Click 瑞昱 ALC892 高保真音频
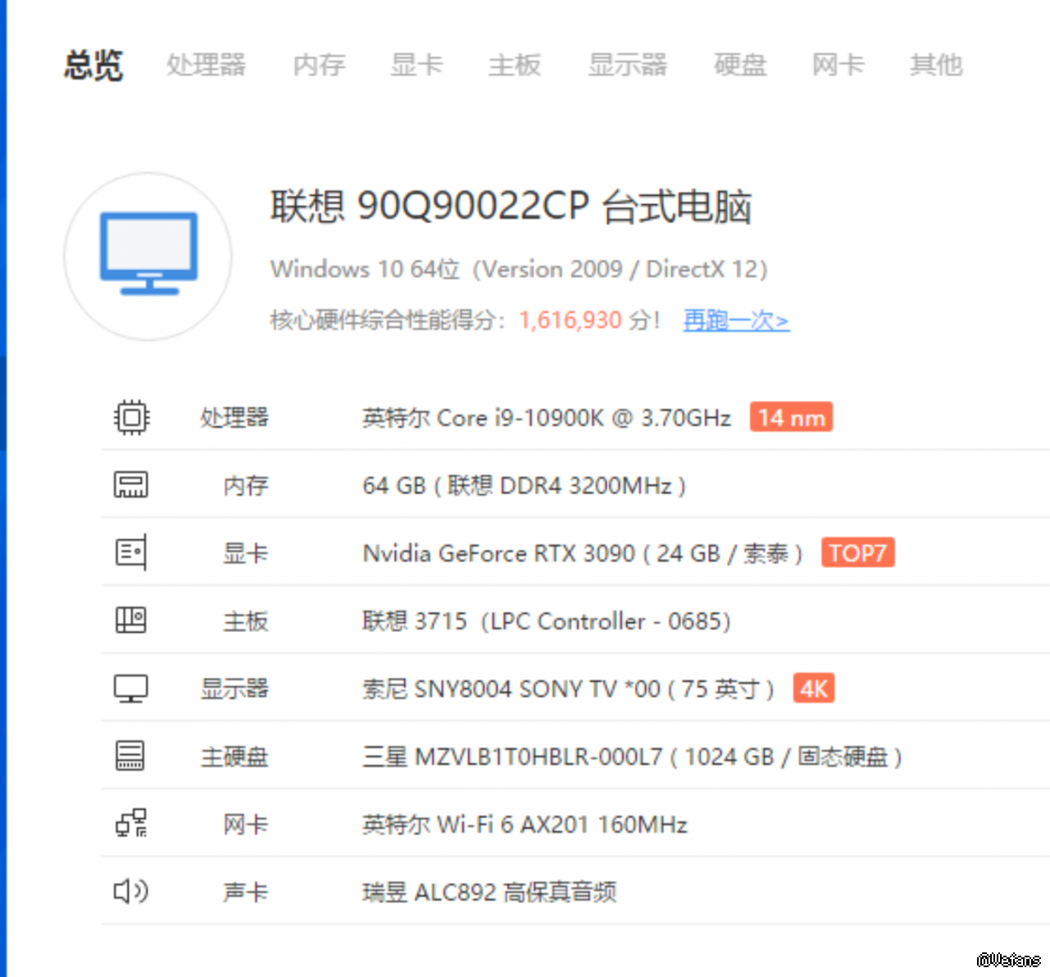 pos(489,892)
